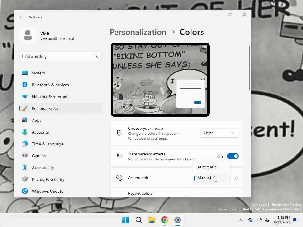Viewport: 303px width, 227px height.
Task: Open the Windows Start button
Action: pyautogui.click(x=125, y=220)
